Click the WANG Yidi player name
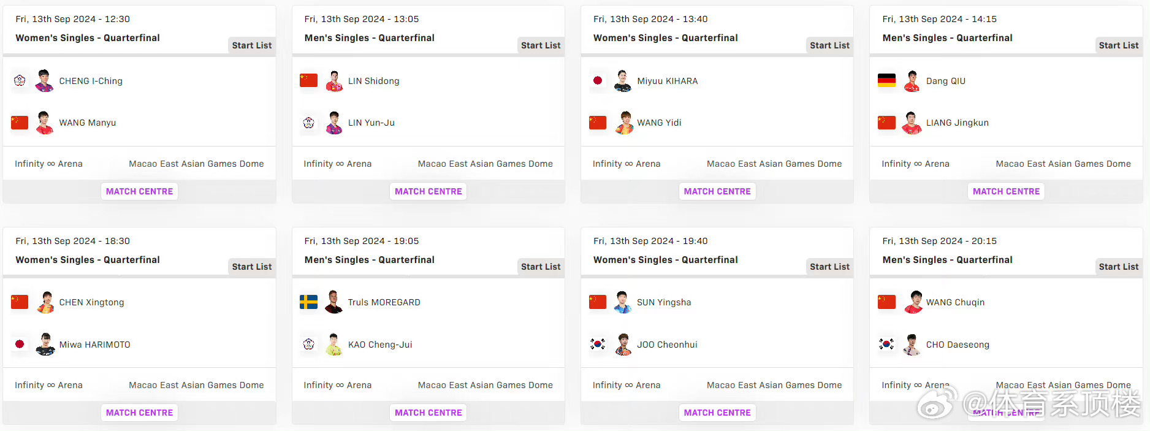Viewport: 1150px width, 431px height. (659, 123)
